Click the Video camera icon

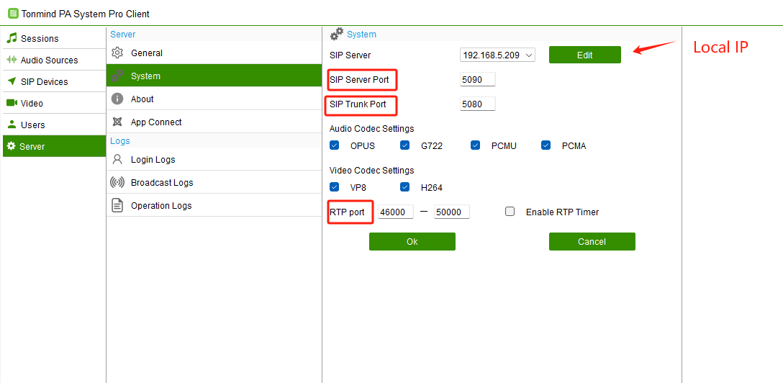click(x=12, y=103)
